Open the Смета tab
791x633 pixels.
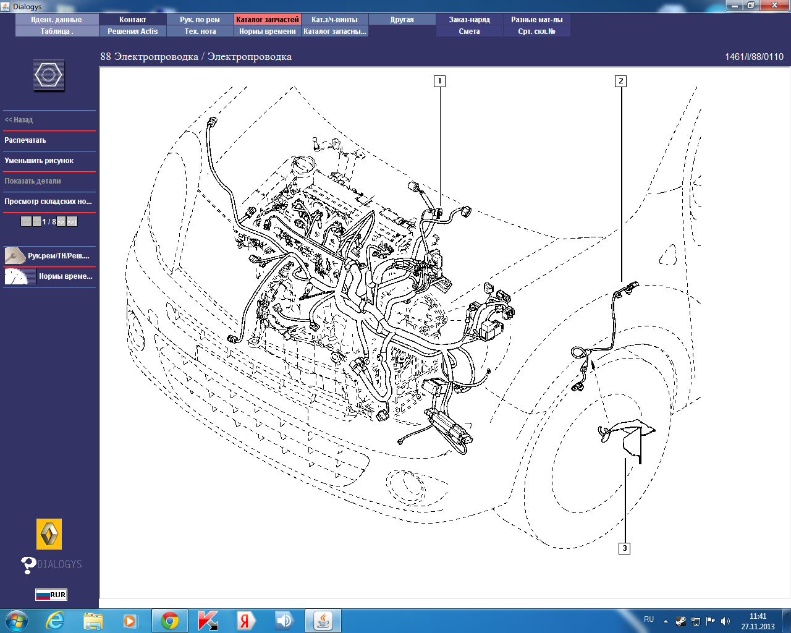tap(470, 32)
